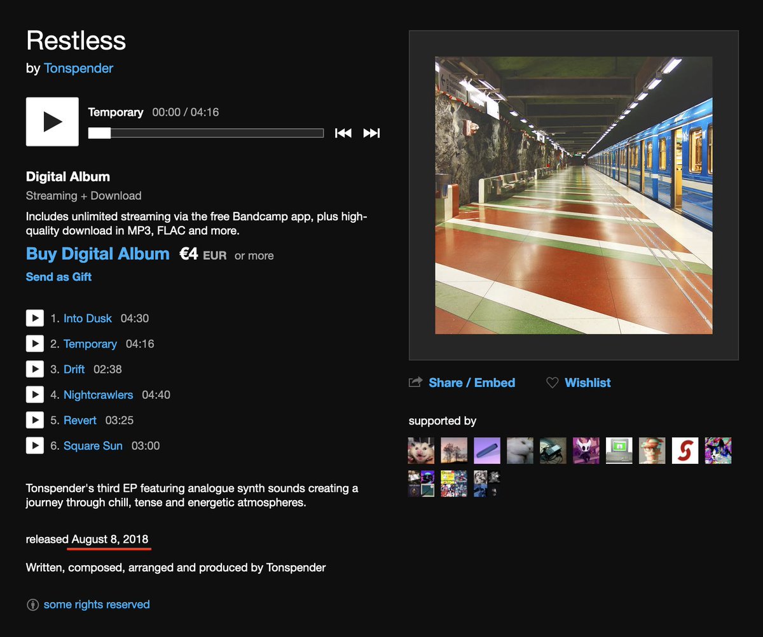The width and height of the screenshot is (763, 637).
Task: Click Buy Digital Album
Action: (98, 254)
